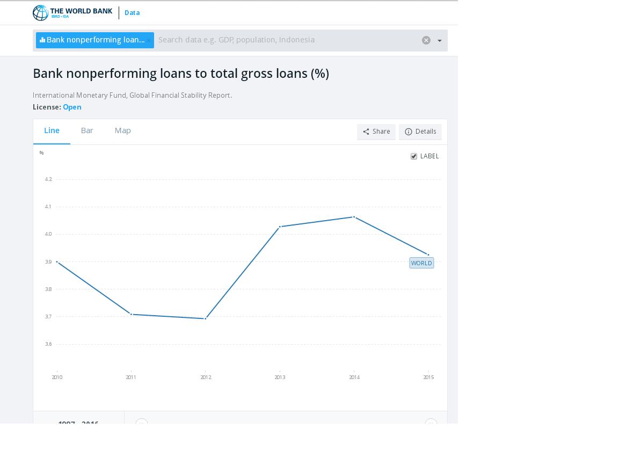Click the Details info icon
This screenshot has width=634, height=458.
[x=409, y=132]
